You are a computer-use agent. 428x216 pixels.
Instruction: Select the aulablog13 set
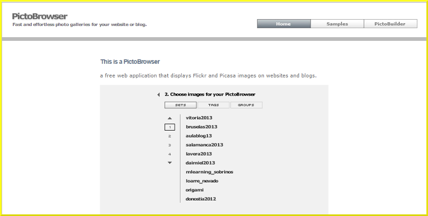(x=199, y=136)
